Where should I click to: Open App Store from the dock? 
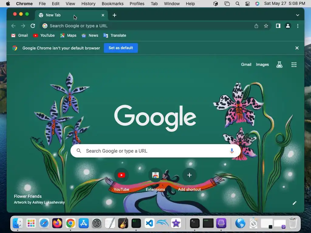[x=84, y=223]
